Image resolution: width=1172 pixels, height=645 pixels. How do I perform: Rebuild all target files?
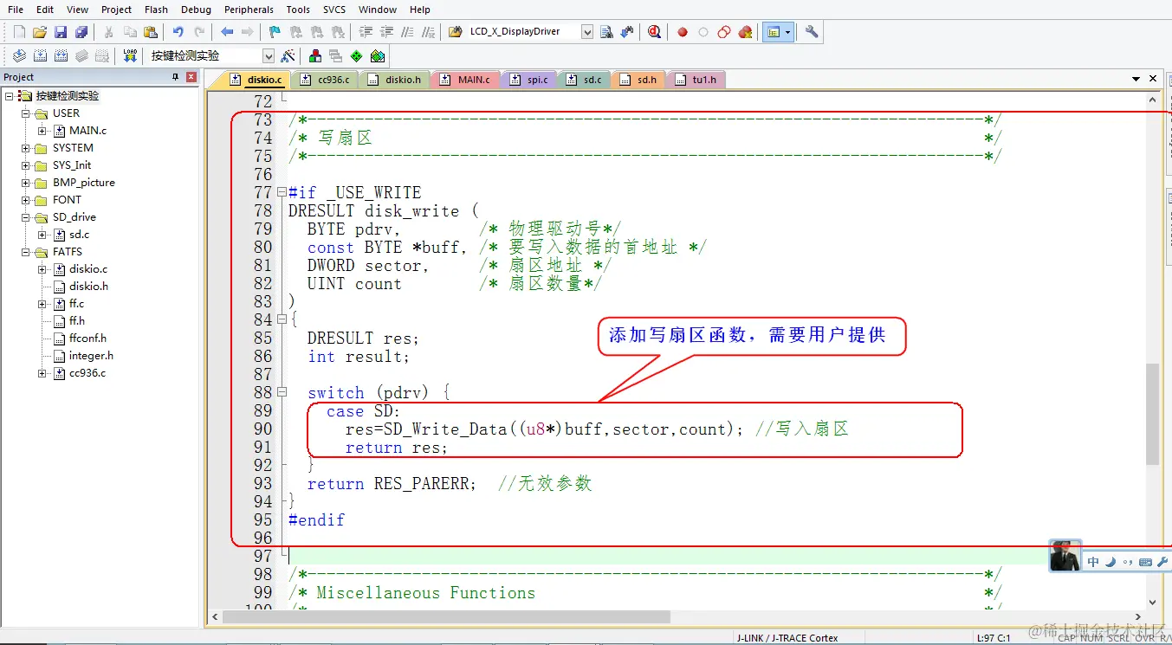click(61, 55)
